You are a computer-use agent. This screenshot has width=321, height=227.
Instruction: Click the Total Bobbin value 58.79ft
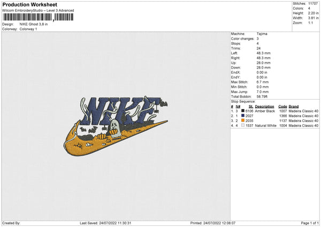[262, 96]
